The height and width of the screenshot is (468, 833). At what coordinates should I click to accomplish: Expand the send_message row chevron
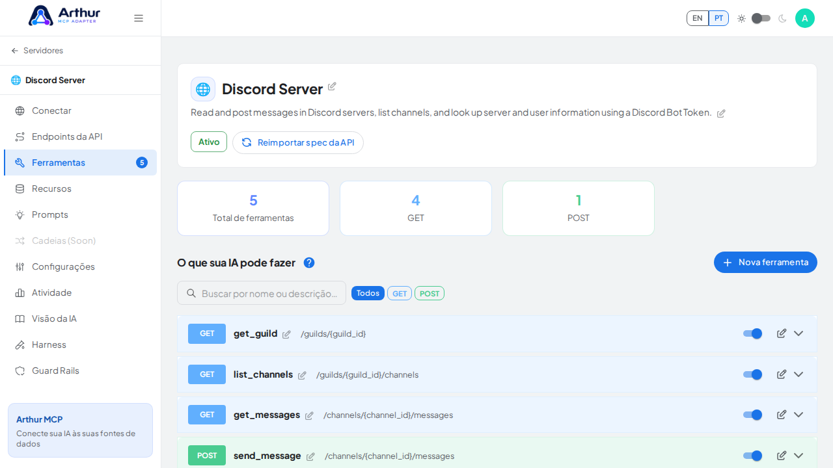click(x=799, y=456)
